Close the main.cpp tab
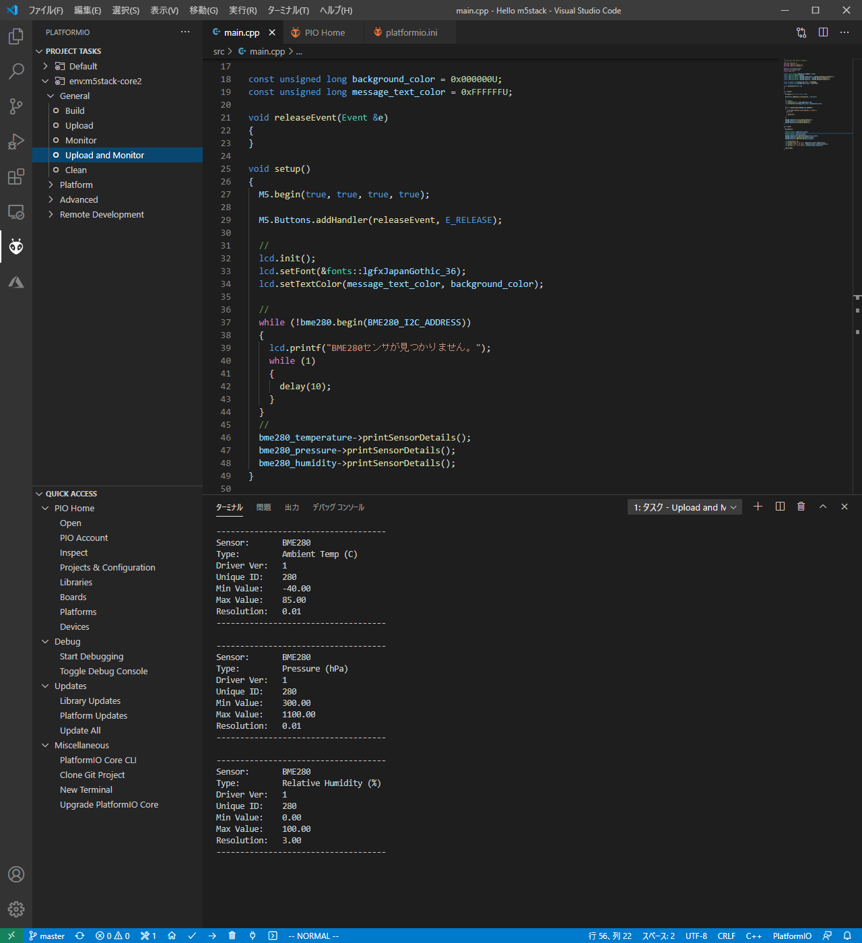The image size is (862, 943). pos(272,32)
